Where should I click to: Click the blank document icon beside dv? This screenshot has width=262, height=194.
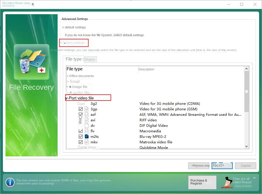(87, 125)
